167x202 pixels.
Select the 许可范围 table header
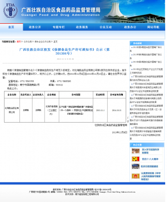76,95
